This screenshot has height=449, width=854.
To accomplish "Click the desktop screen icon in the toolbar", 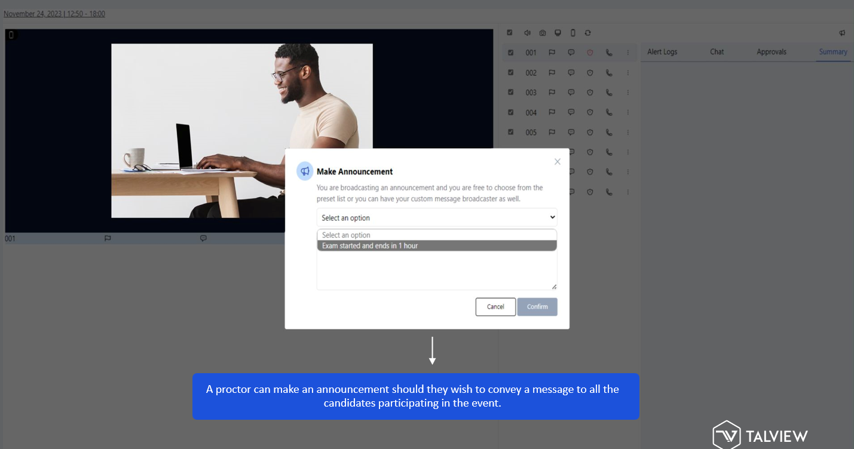I will (x=558, y=33).
